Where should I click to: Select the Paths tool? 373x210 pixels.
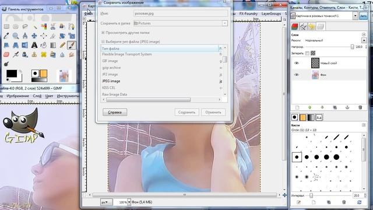(71, 26)
